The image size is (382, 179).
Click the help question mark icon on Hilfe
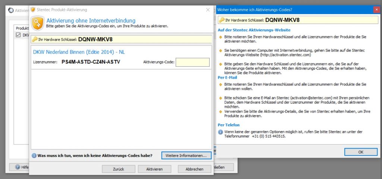click(x=18, y=167)
